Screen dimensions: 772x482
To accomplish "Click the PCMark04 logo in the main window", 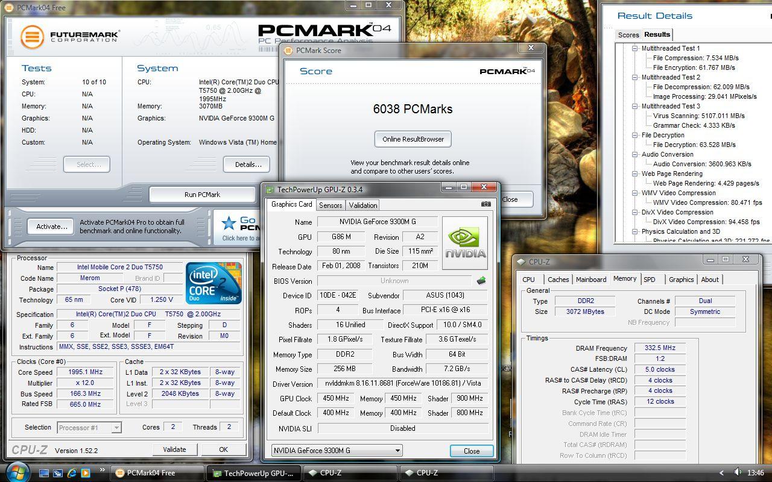I will (324, 30).
